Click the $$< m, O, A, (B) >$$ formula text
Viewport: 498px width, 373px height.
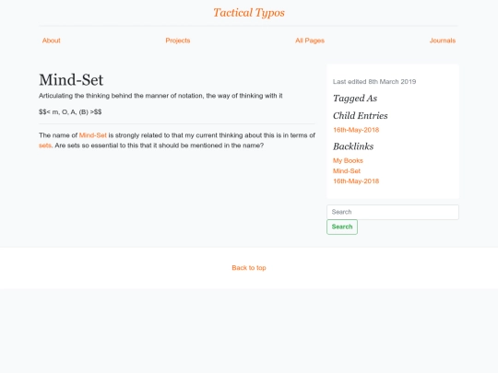point(70,112)
